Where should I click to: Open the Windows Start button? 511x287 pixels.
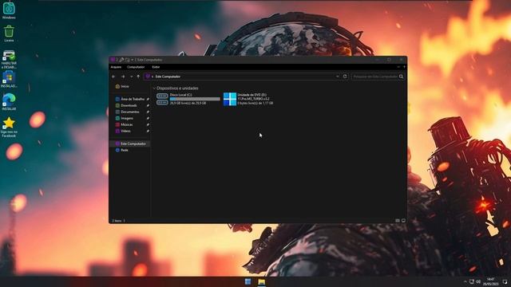(248, 281)
